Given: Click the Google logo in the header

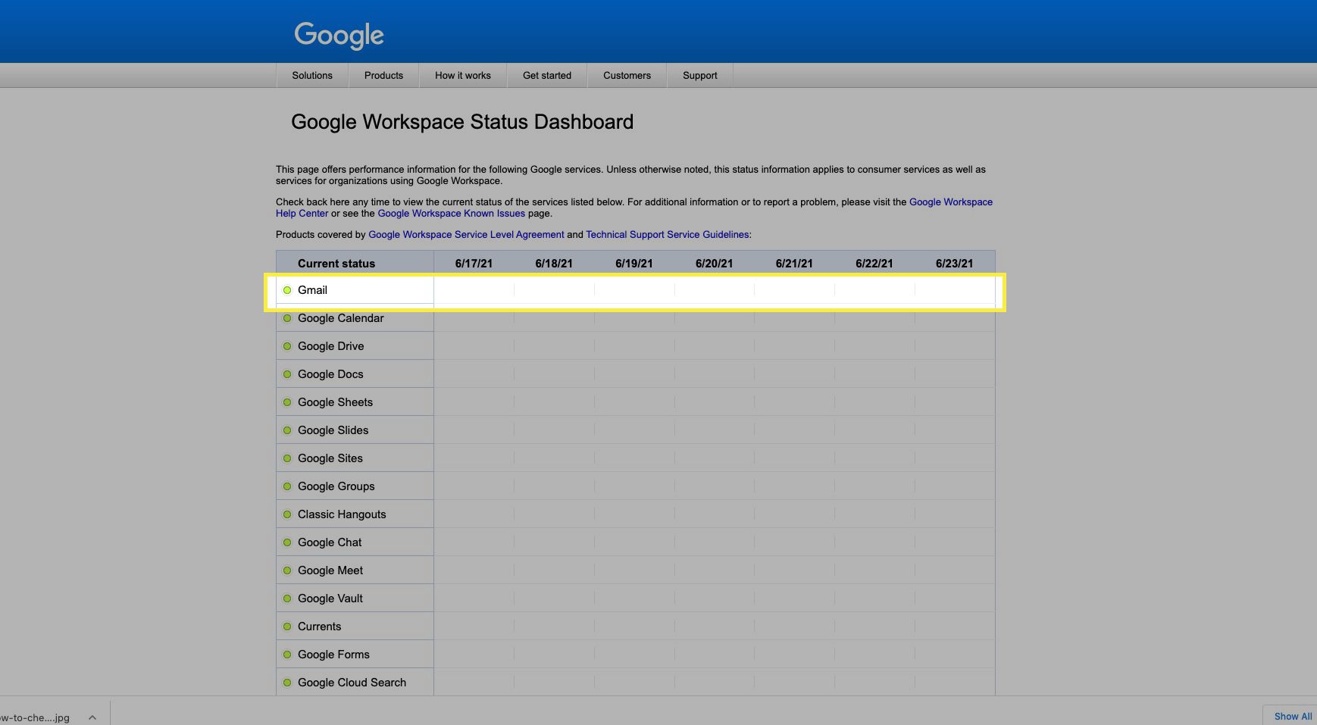Looking at the screenshot, I should [339, 35].
